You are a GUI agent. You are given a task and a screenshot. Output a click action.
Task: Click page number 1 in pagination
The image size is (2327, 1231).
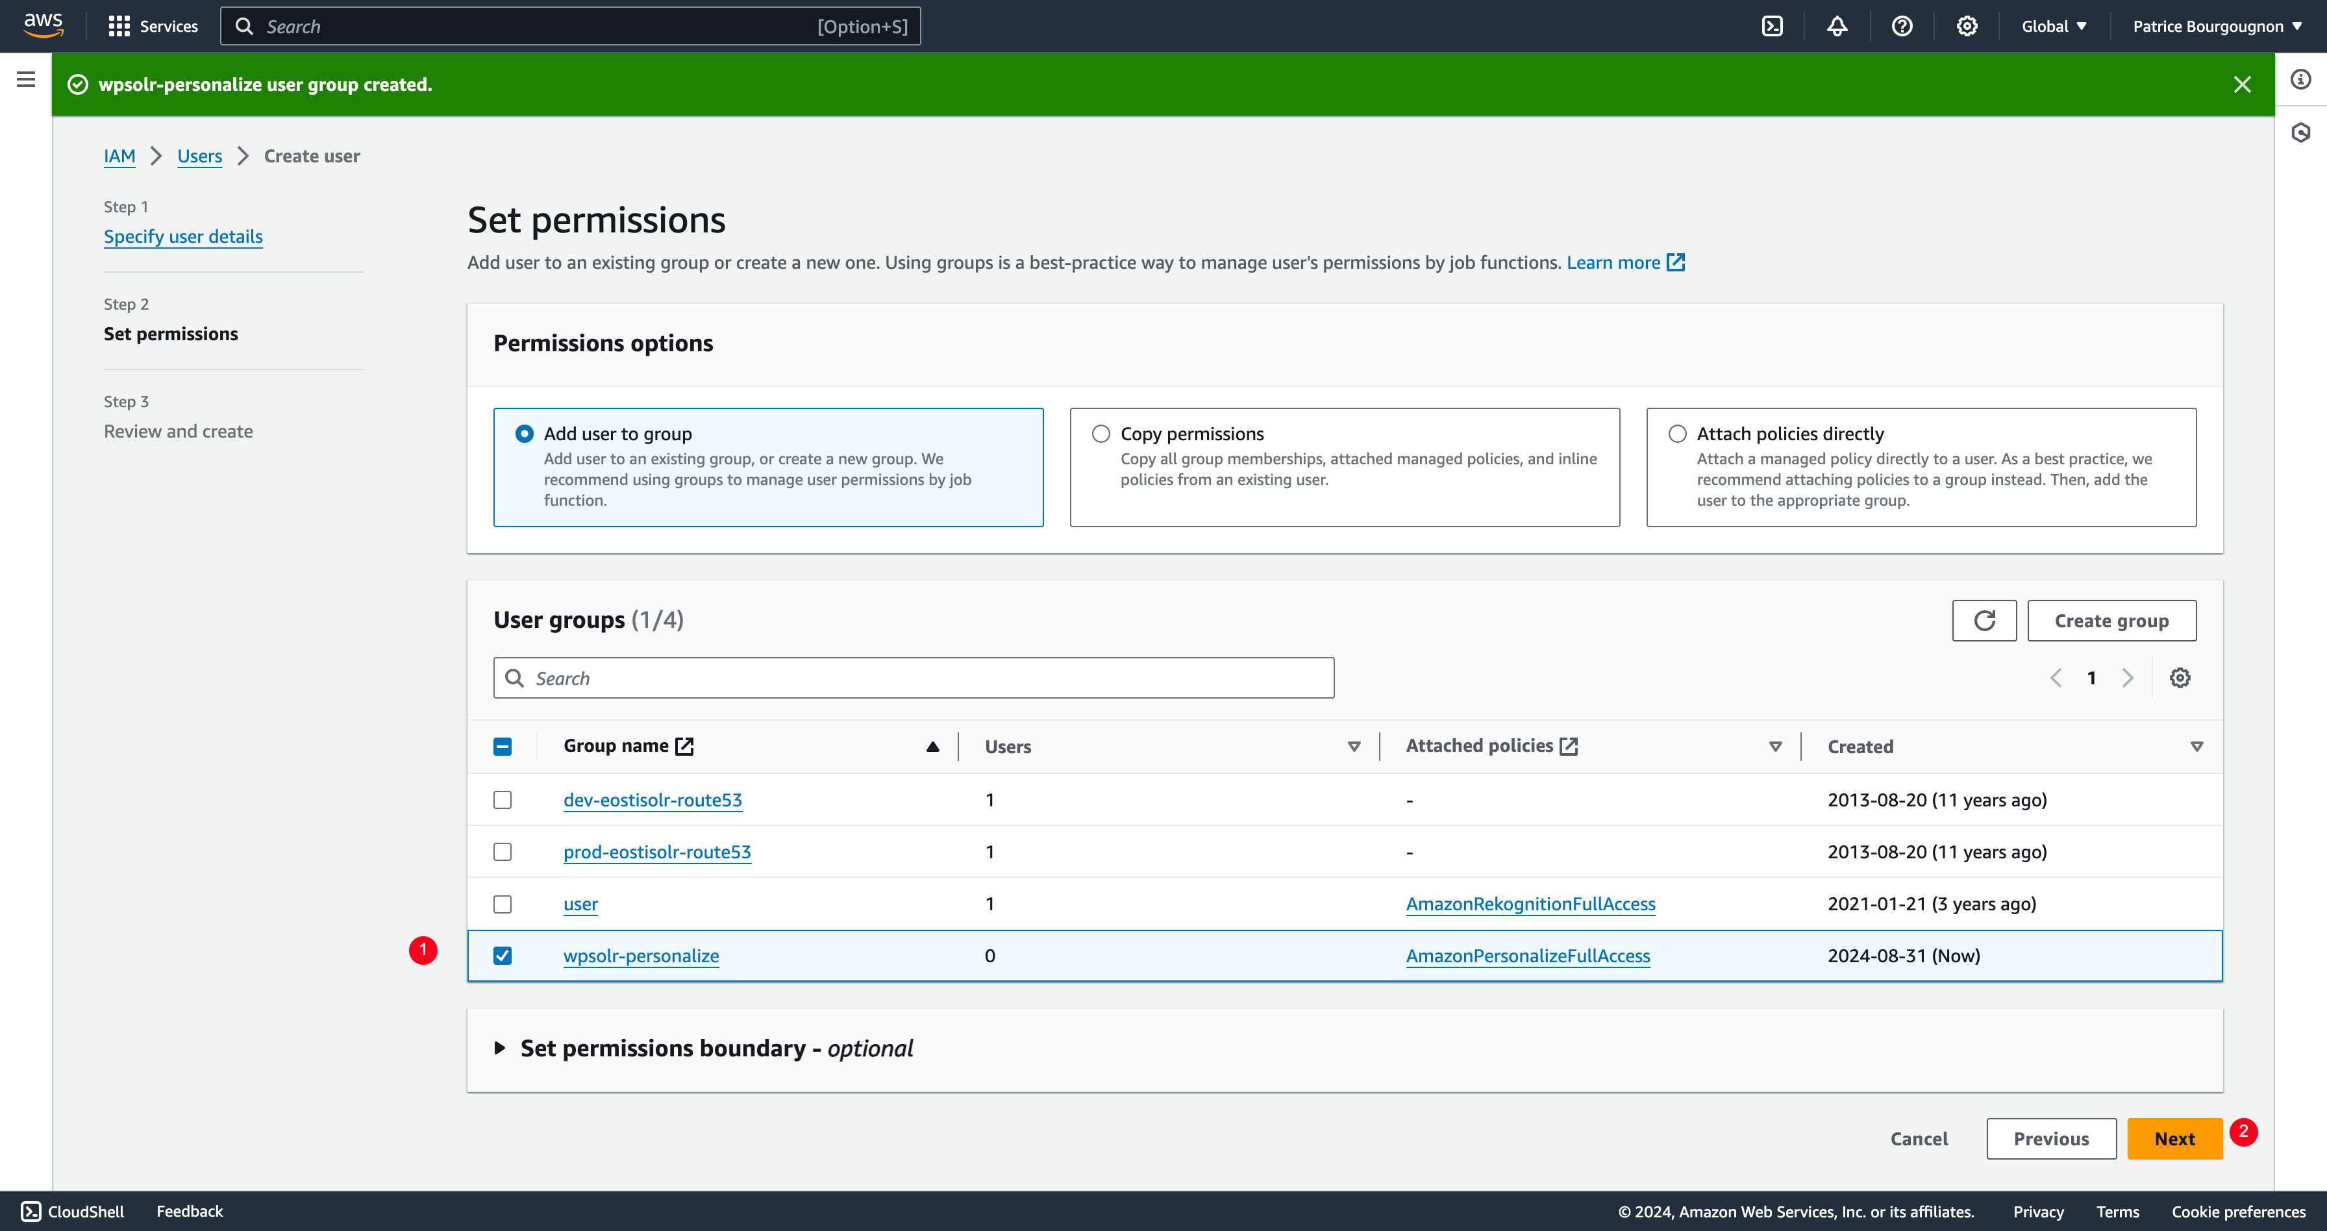[2091, 678]
